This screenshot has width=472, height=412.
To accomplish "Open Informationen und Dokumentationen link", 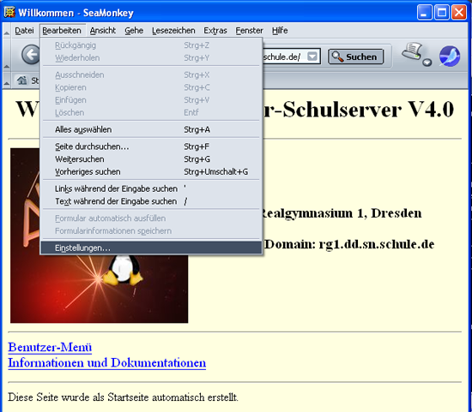I will click(x=107, y=362).
